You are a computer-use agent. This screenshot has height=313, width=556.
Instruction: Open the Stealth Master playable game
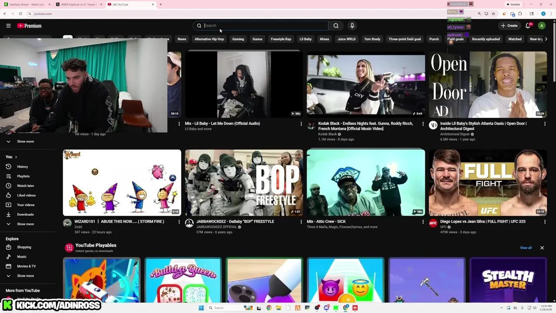coord(508,280)
